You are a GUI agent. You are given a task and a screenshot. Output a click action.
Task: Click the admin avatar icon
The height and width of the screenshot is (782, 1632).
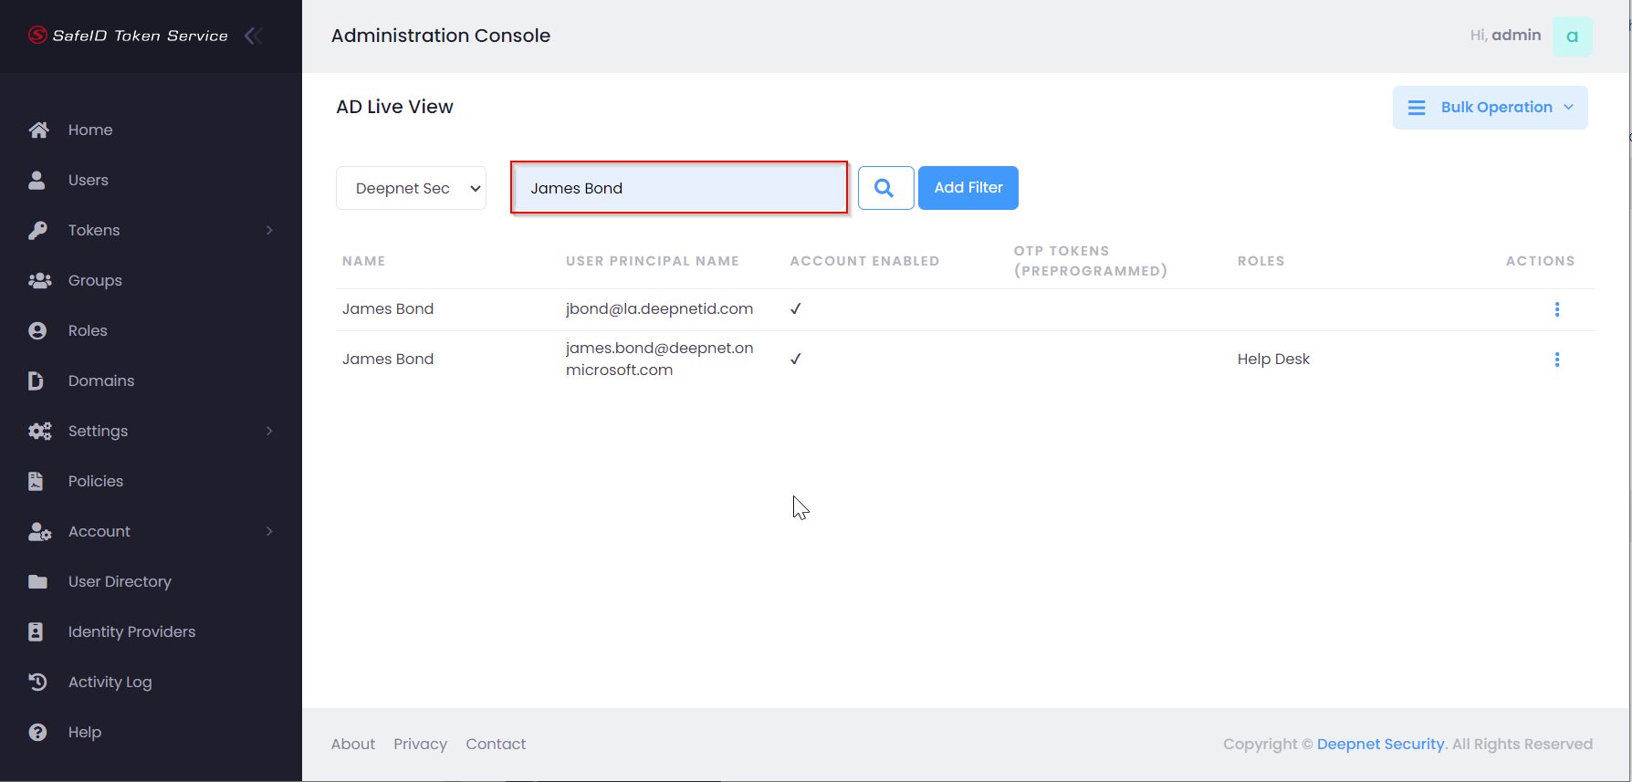pyautogui.click(x=1572, y=36)
